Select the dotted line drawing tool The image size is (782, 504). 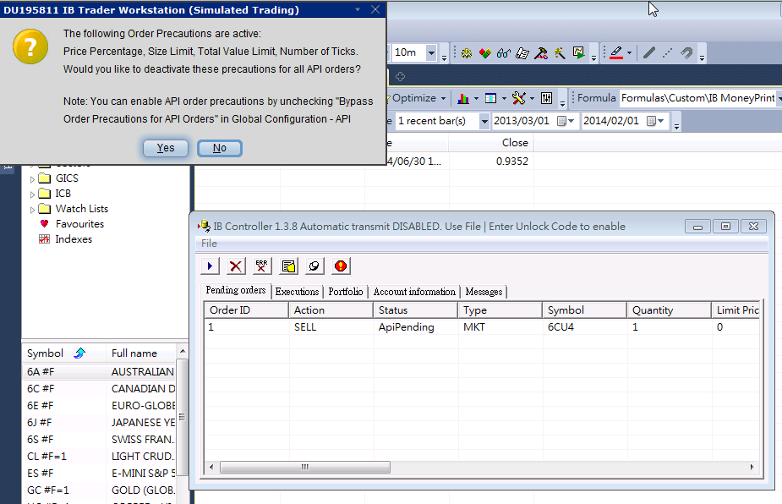[x=667, y=53]
